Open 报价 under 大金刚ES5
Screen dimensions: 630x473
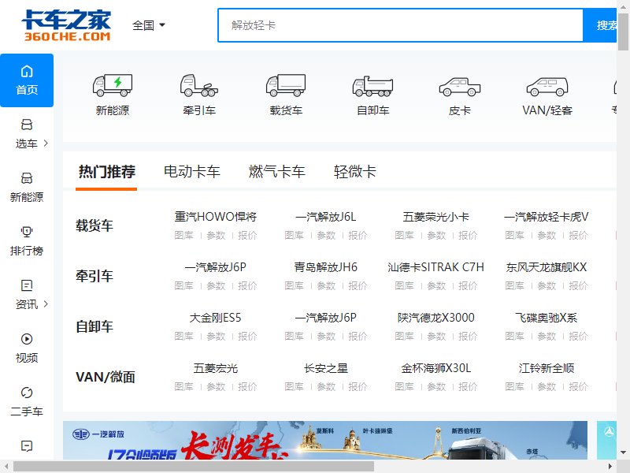pyautogui.click(x=247, y=337)
